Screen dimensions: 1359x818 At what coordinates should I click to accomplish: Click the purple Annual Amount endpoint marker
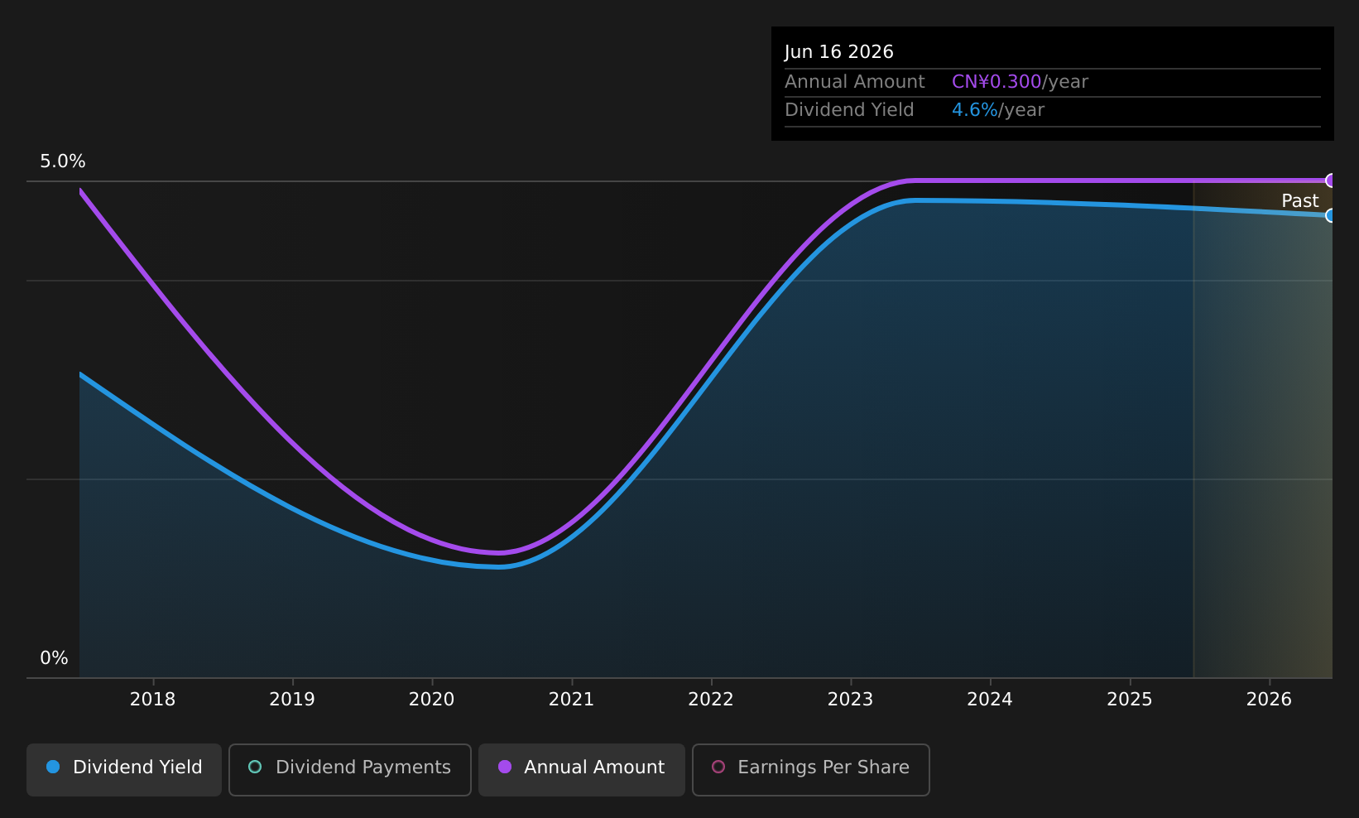[x=1331, y=180]
